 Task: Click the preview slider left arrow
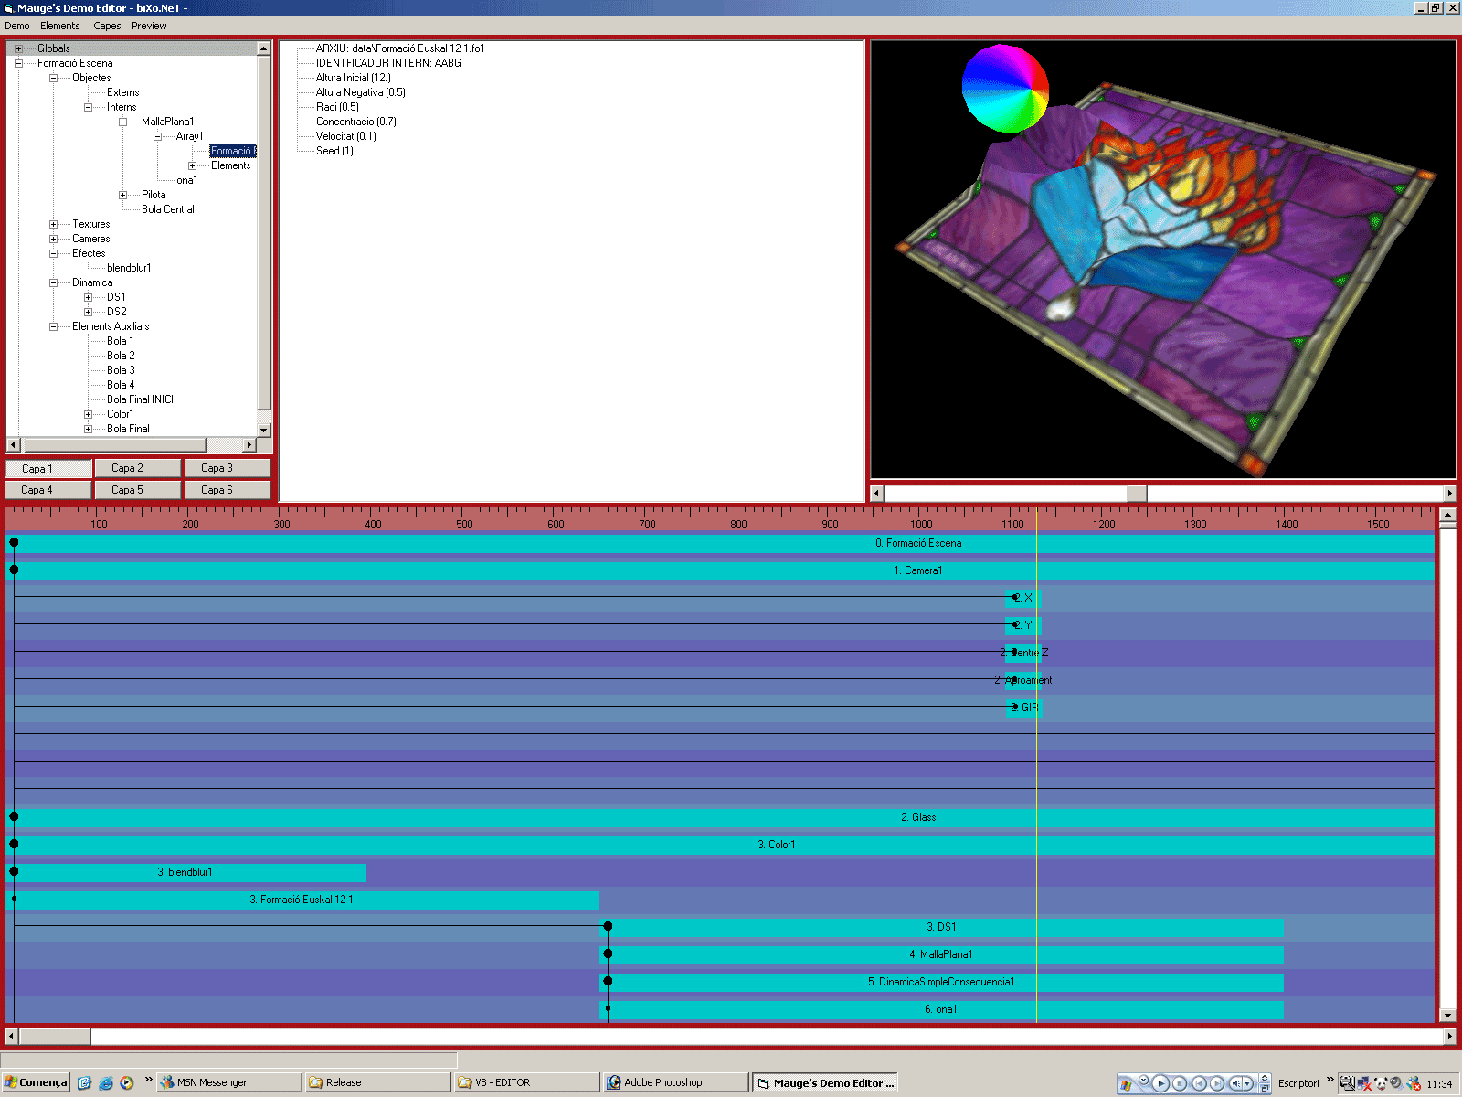877,494
